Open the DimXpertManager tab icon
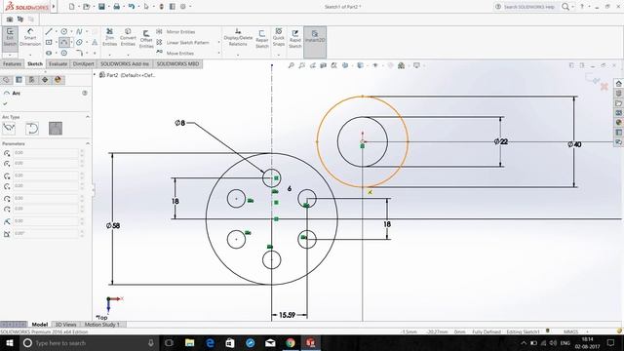 45,80
